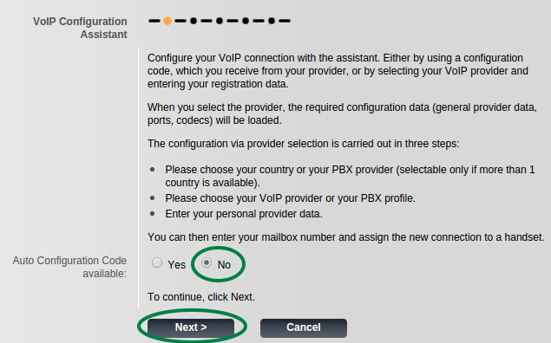Click the "No" option label text
Screen dimensions: 551x343
224,265
